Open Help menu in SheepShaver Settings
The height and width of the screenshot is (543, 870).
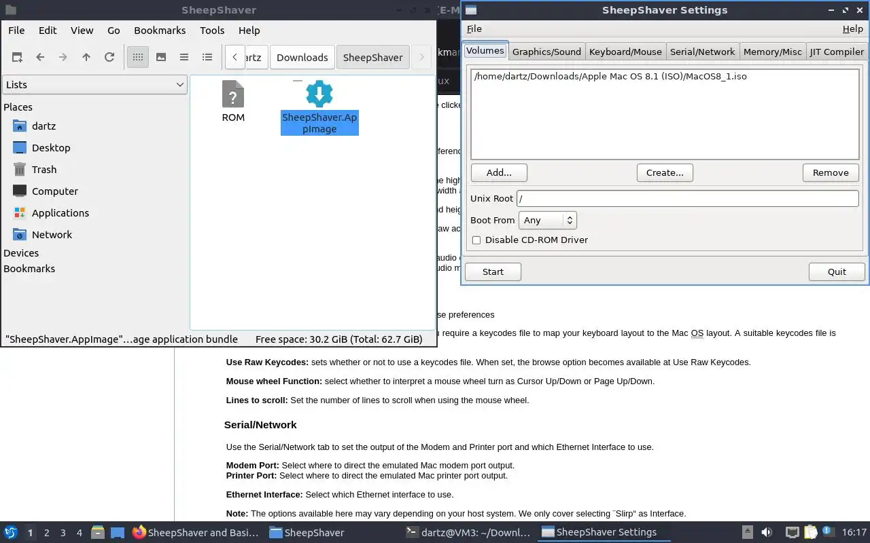point(852,29)
